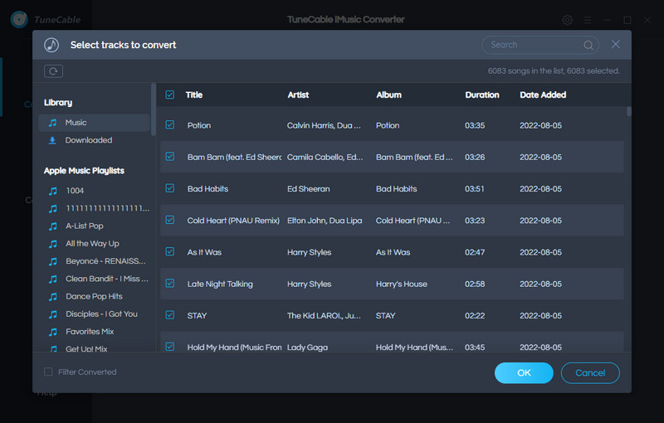Click the note icon beside 1004 playlist
This screenshot has height=423, width=664.
pyautogui.click(x=53, y=191)
